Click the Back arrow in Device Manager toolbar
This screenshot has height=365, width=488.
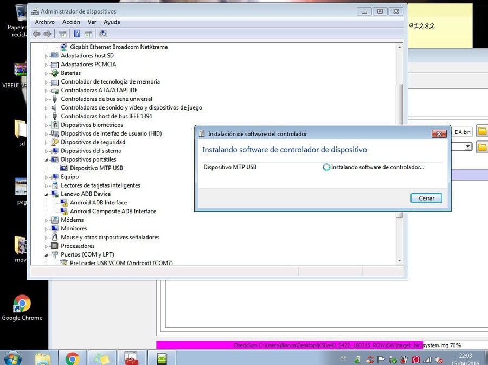pyautogui.click(x=36, y=34)
